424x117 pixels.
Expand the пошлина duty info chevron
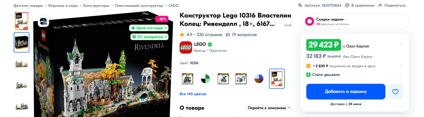(x=401, y=66)
